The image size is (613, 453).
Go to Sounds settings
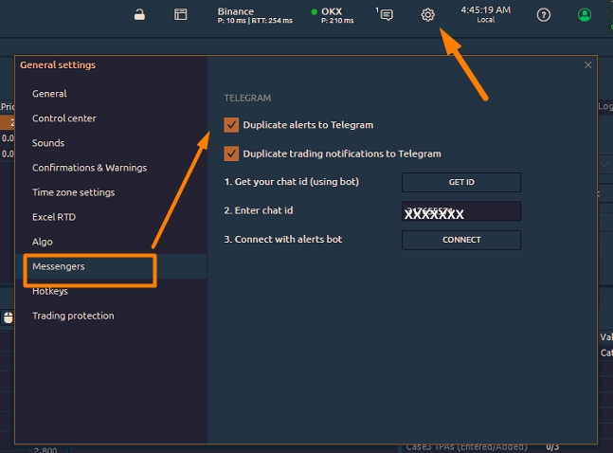point(48,143)
